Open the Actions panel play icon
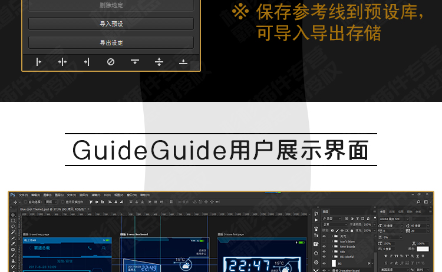 click(316, 220)
